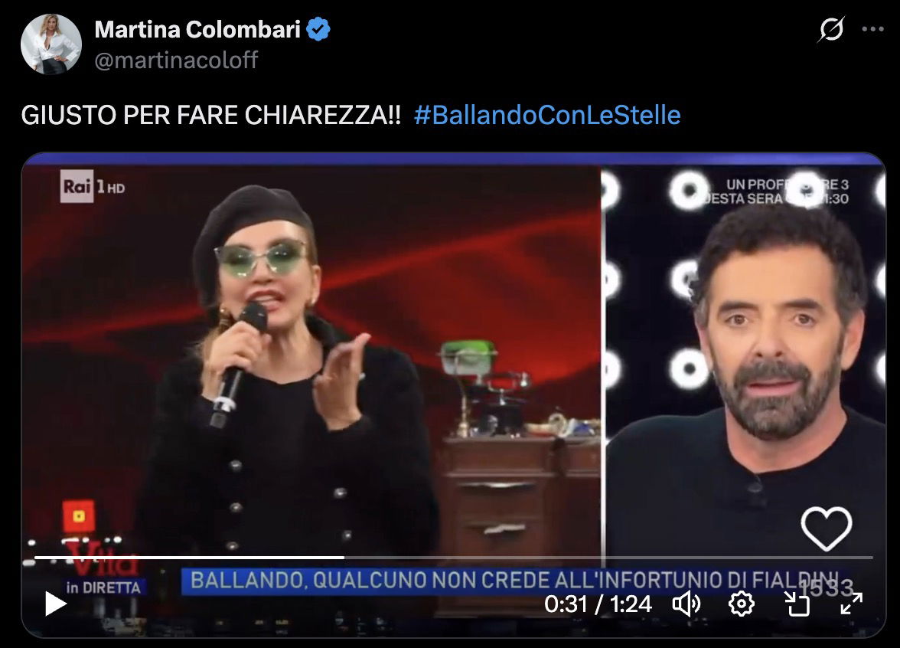Click the Martina Colombari display name
This screenshot has height=648, width=900.
(x=197, y=29)
